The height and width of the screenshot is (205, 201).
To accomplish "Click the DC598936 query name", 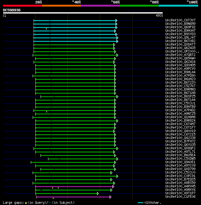I will click(12, 10).
